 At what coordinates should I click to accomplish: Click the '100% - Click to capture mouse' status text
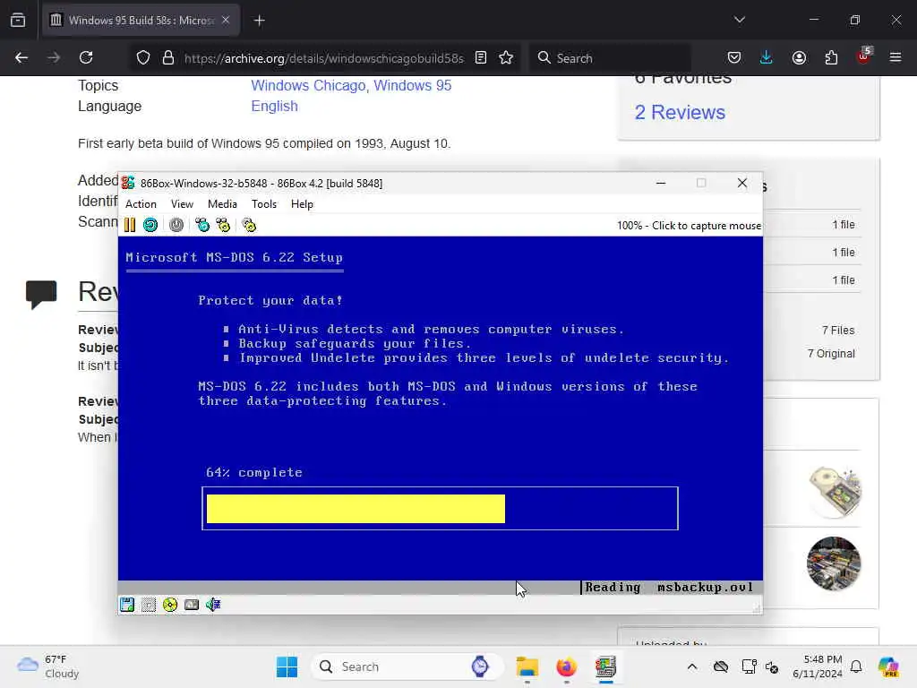click(x=689, y=226)
